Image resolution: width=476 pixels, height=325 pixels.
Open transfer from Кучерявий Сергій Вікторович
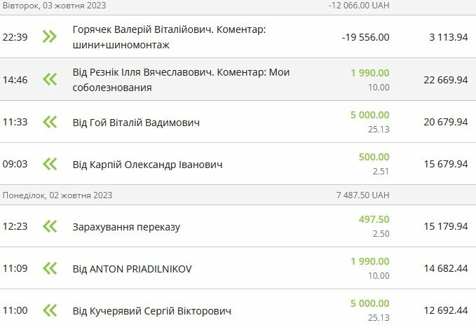[151, 311]
